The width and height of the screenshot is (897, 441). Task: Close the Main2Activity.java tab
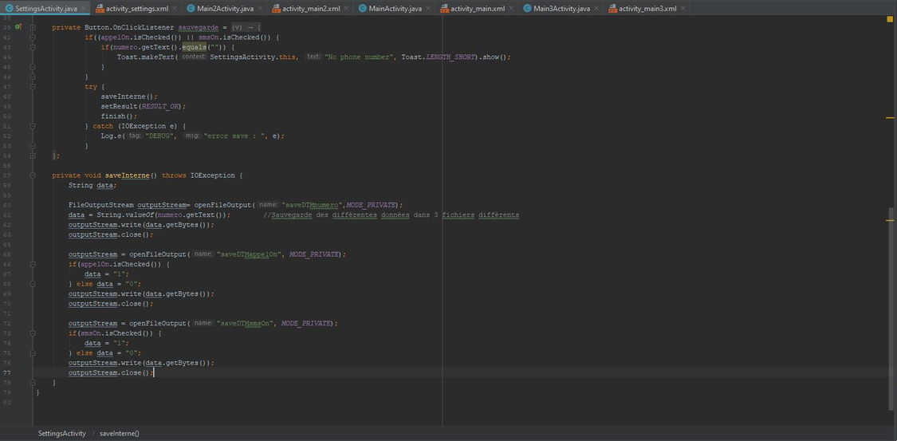(x=260, y=9)
